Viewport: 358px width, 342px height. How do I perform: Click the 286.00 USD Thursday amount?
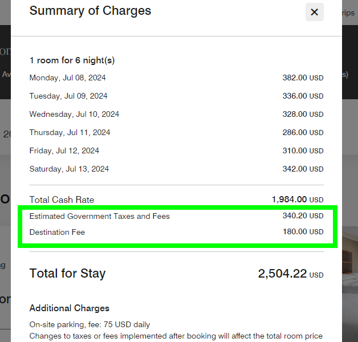pyautogui.click(x=303, y=132)
